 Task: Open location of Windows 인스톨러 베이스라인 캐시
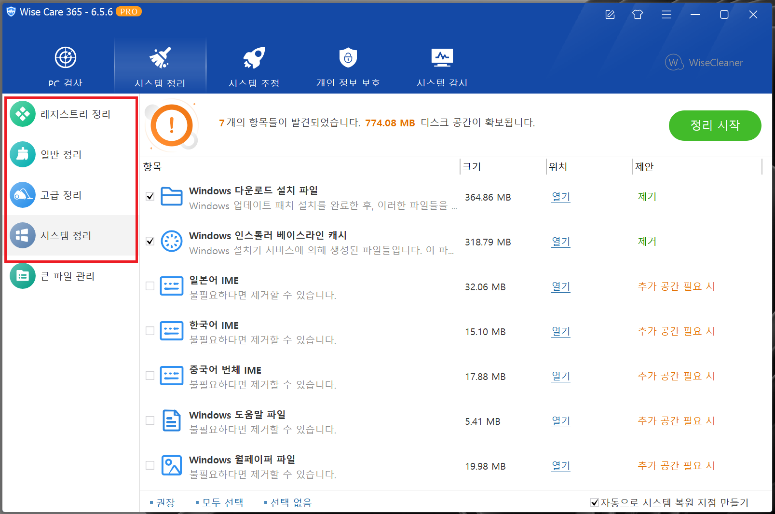(x=561, y=242)
